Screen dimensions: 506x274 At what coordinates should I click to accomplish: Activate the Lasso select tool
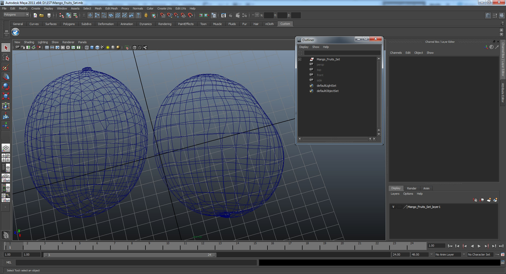point(6,57)
